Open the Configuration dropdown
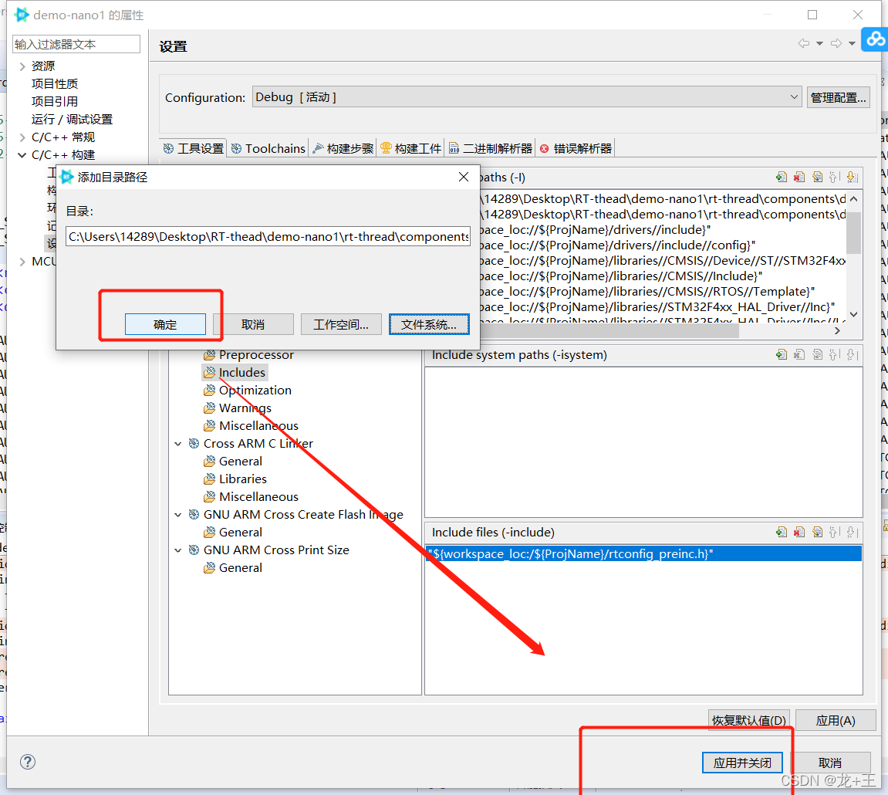This screenshot has width=888, height=795. tap(527, 97)
